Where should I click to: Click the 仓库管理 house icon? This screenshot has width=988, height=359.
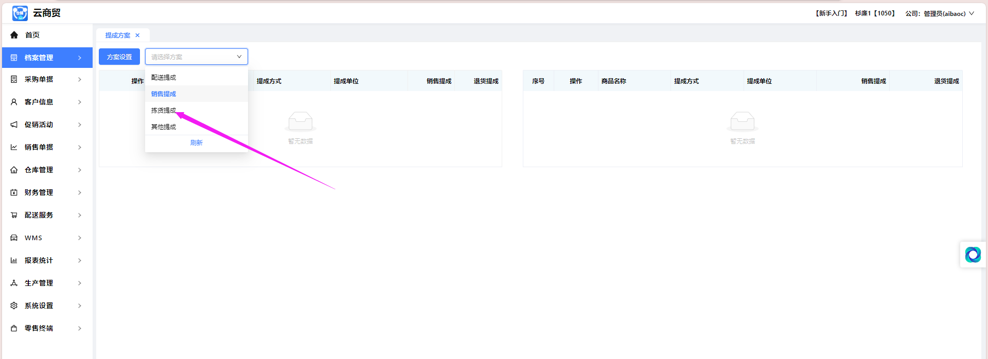14,170
